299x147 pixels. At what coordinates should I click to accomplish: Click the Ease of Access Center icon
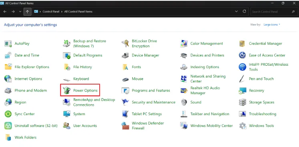tap(243, 55)
